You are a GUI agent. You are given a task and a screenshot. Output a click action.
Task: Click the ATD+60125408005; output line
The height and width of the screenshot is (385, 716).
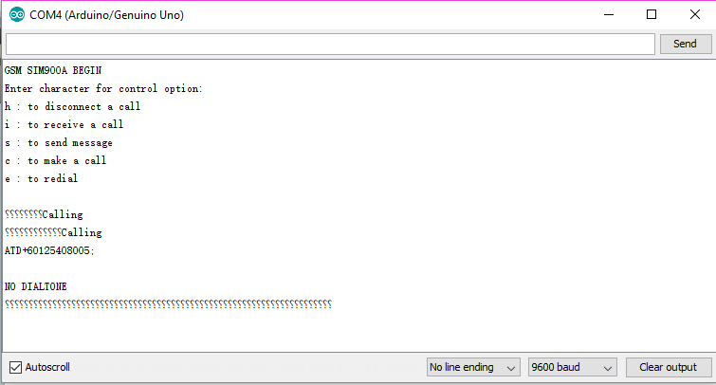49,250
